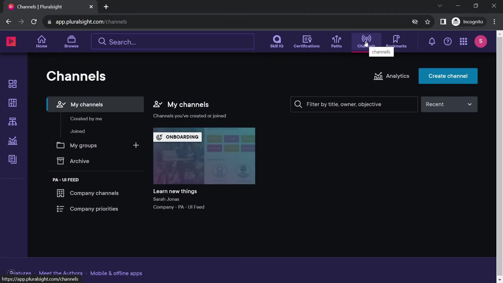503x283 pixels.
Task: Open Company priorities
Action: tap(94, 209)
